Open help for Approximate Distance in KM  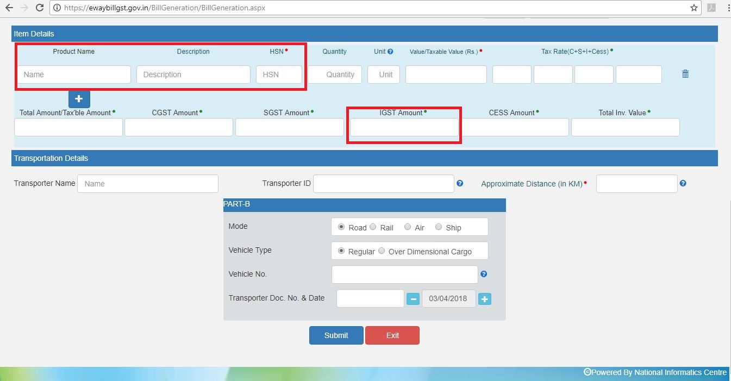[x=683, y=184]
